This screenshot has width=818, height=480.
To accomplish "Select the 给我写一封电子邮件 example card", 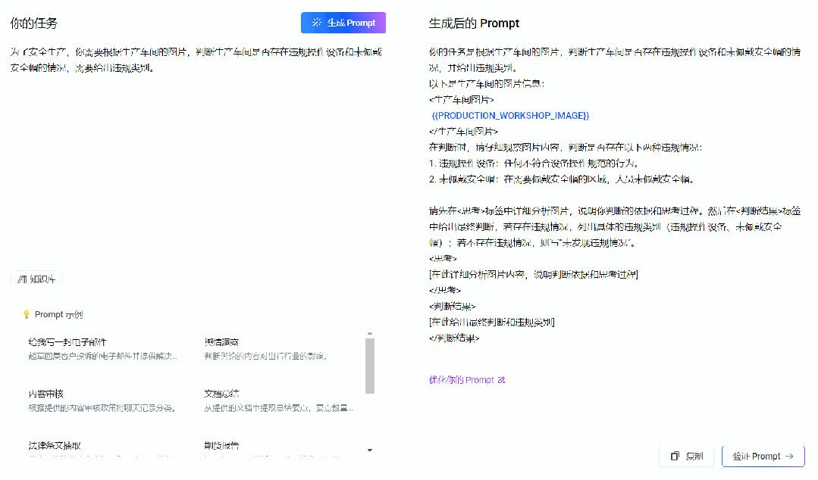I will coord(103,349).
